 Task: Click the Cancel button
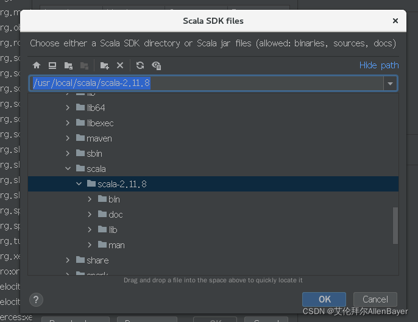[x=375, y=299]
